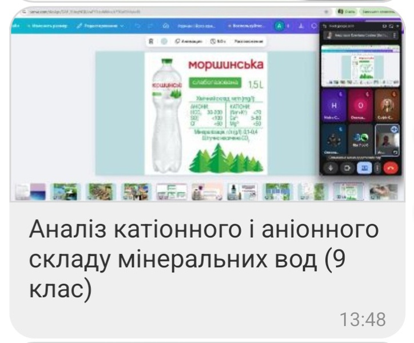Select the participant tile with letter H
414x343 pixels.
click(335, 106)
